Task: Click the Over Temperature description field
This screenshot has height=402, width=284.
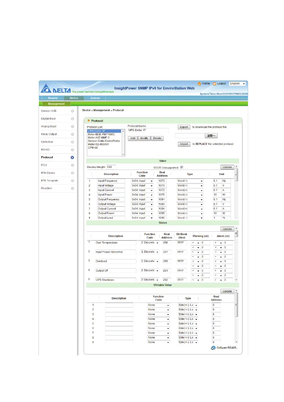Action: (x=115, y=243)
